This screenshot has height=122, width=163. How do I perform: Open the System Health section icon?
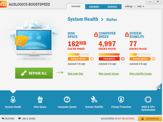coord(13,99)
